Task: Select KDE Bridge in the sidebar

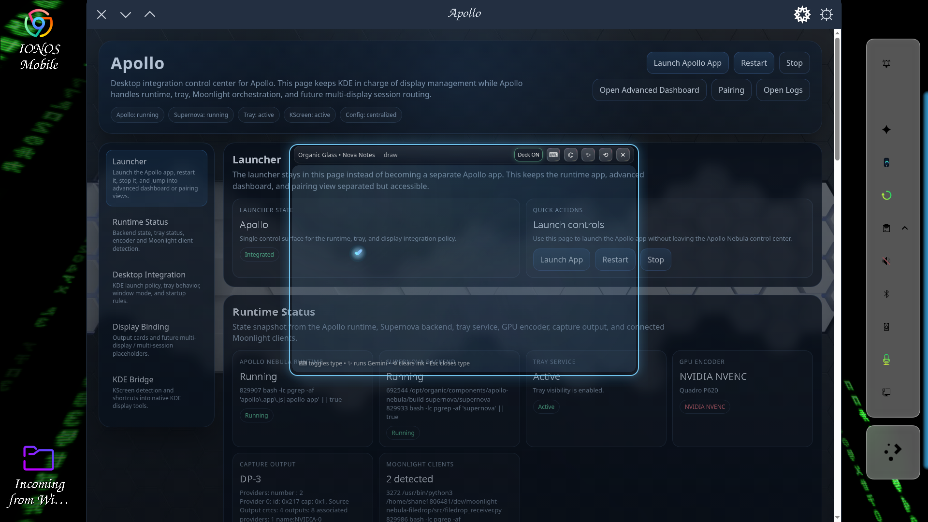Action: pyautogui.click(x=156, y=392)
